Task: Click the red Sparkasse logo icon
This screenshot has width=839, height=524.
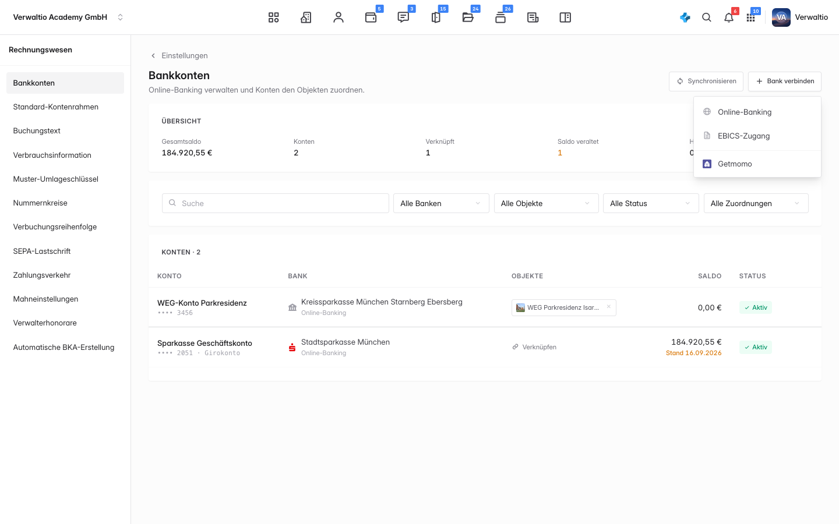Action: [292, 347]
